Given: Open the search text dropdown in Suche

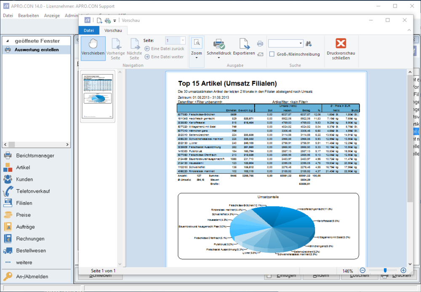Looking at the screenshot, I should [x=301, y=43].
